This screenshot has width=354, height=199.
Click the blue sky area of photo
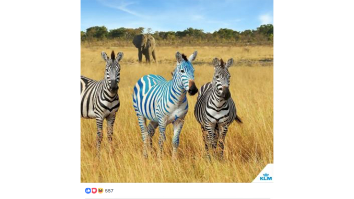(177, 13)
